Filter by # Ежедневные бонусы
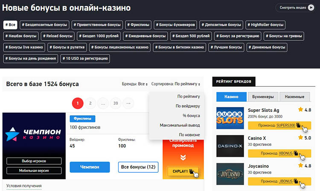The width and height of the screenshot is (320, 191). pyautogui.click(x=145, y=36)
